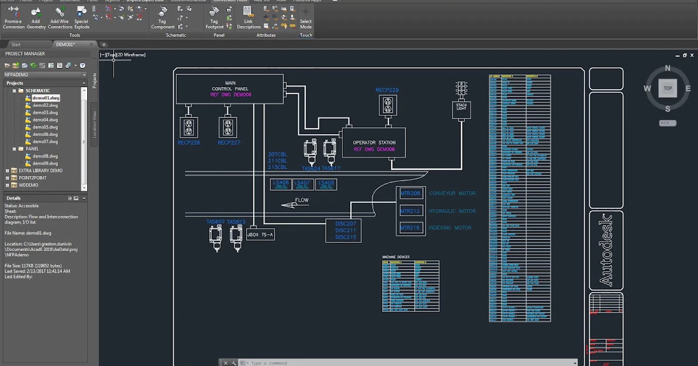Viewport: 698px width, 366px height.
Task: Switch to the Start tab
Action: pyautogui.click(x=16, y=44)
